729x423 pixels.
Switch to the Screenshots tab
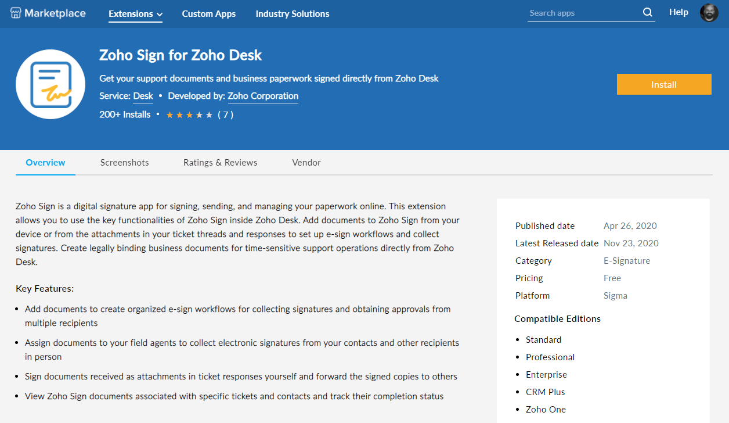coord(124,163)
